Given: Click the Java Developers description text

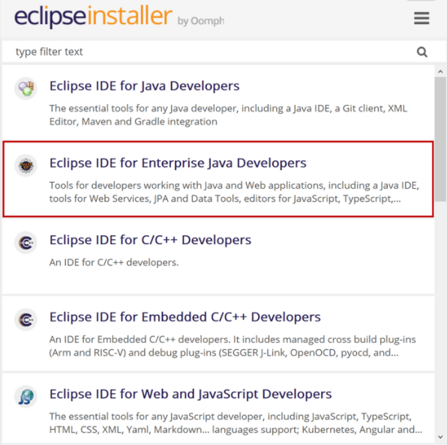Looking at the screenshot, I should point(228,115).
